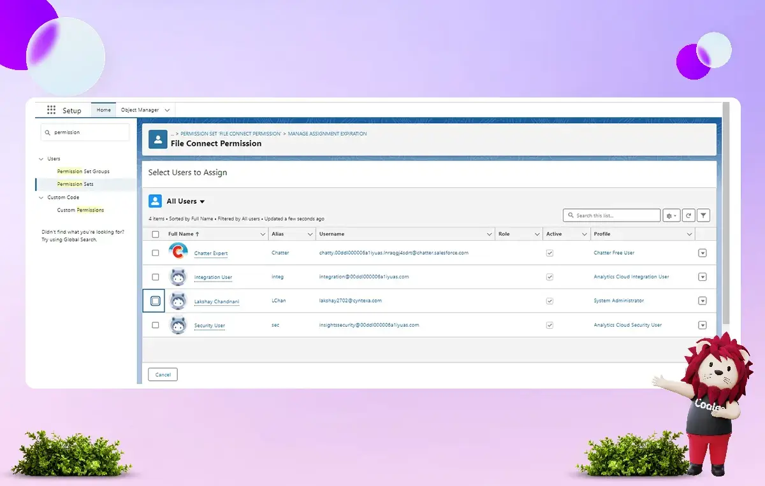This screenshot has width=765, height=486.
Task: Click the Search this list field
Action: [611, 216]
